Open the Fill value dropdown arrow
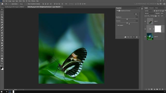The image size is (166, 93). coord(165,16)
